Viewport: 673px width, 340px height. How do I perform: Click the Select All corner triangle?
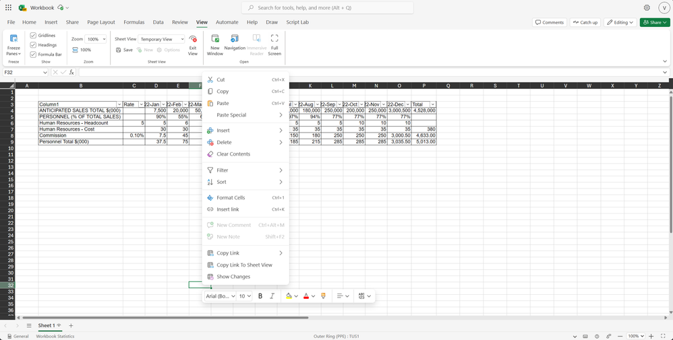11,86
